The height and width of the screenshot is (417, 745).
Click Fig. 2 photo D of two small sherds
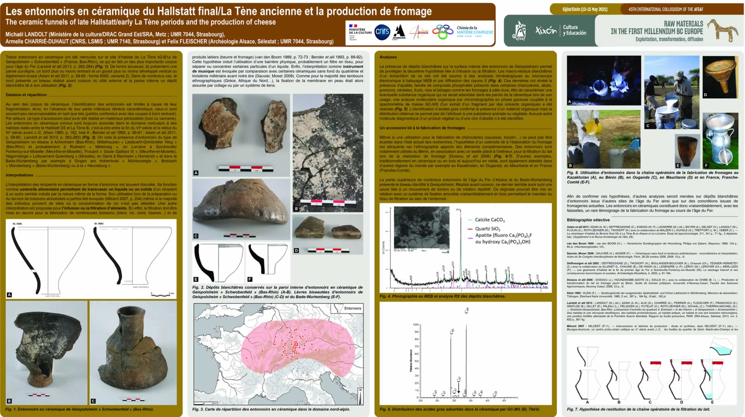[328, 234]
